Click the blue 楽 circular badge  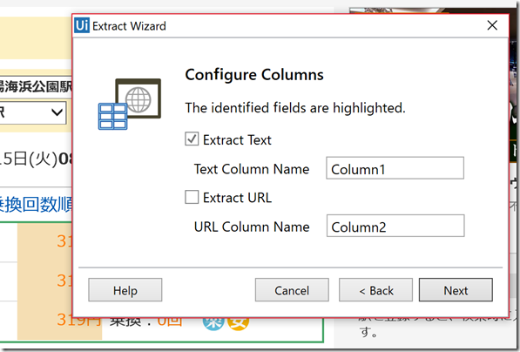[x=213, y=324]
